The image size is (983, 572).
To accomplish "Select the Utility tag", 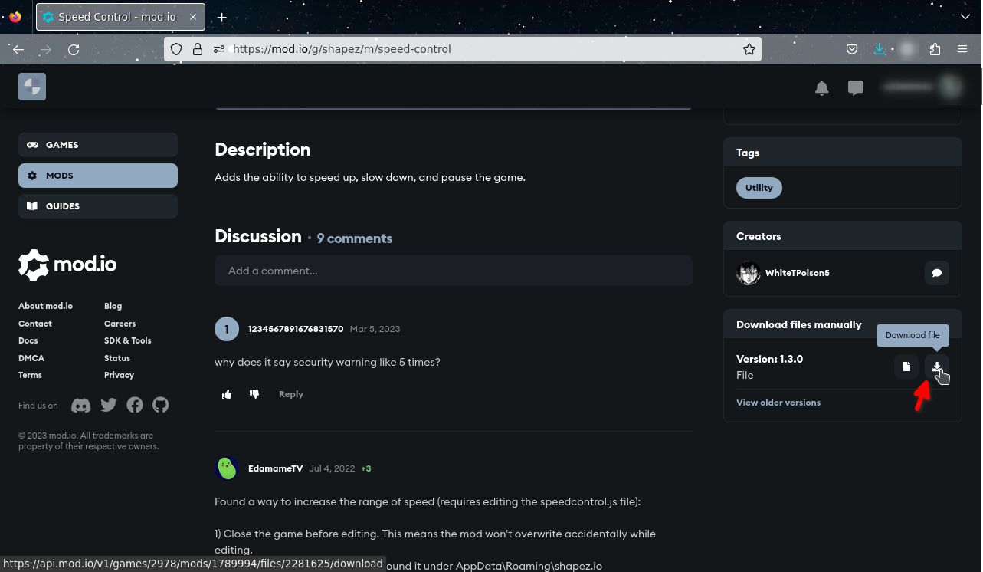I will [759, 188].
